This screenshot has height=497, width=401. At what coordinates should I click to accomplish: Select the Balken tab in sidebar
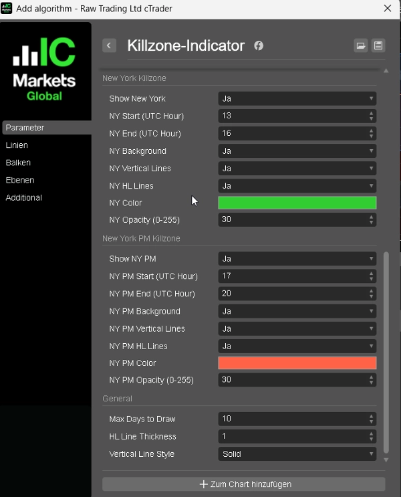[x=18, y=163]
